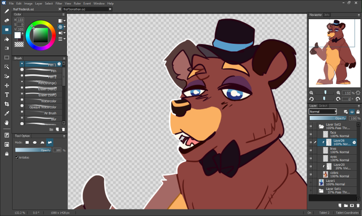Image resolution: width=362 pixels, height=216 pixels.
Task: Open settings gear for Layer26
Action: [x=354, y=143]
